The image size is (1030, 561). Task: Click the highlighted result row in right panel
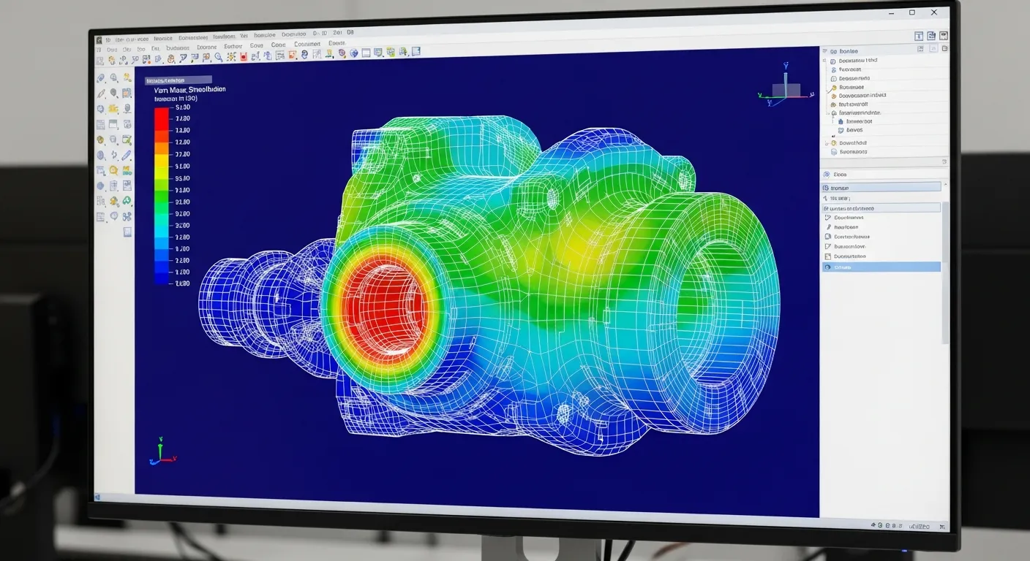pos(881,267)
